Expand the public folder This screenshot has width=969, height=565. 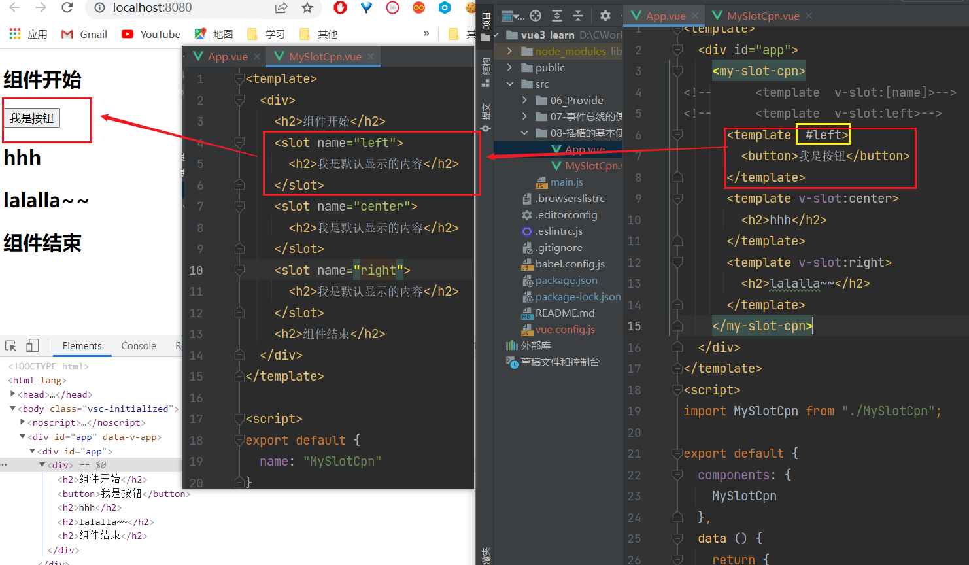pyautogui.click(x=509, y=67)
